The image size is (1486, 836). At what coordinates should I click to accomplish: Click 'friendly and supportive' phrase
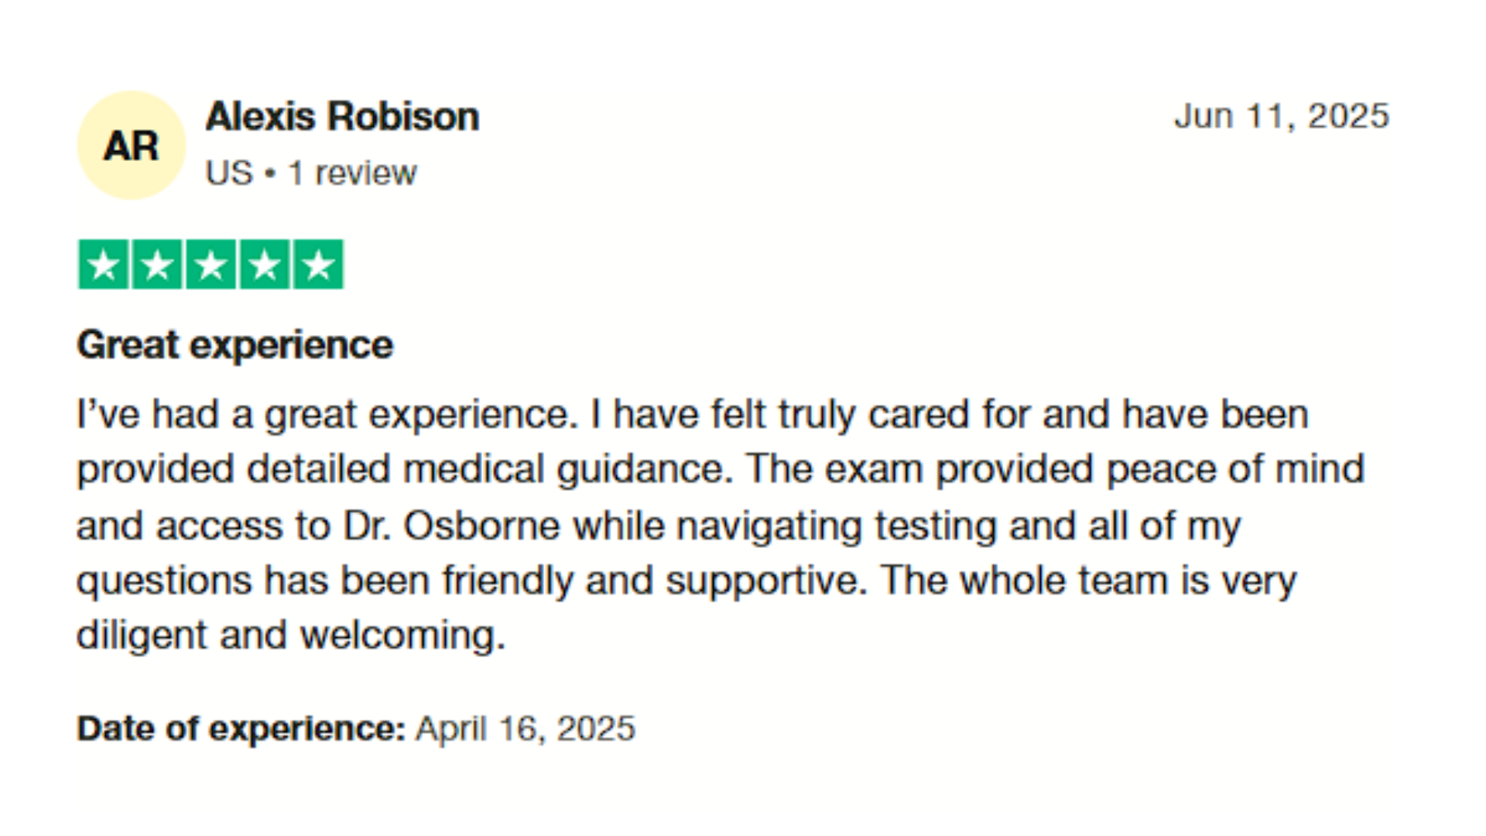(x=654, y=581)
